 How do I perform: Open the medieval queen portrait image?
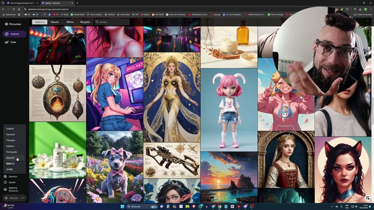[286, 159]
